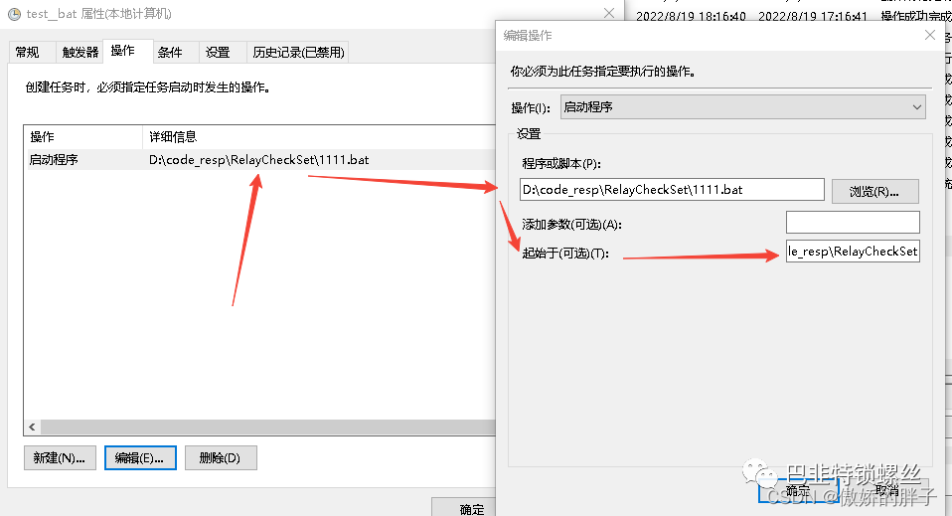The width and height of the screenshot is (952, 516).
Task: Click the 2022/8/19 18:16:40 entry in background window
Action: [691, 17]
